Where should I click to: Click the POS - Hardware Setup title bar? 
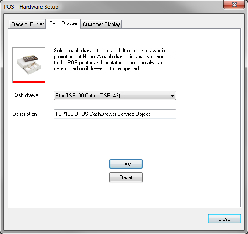(x=111, y=7)
